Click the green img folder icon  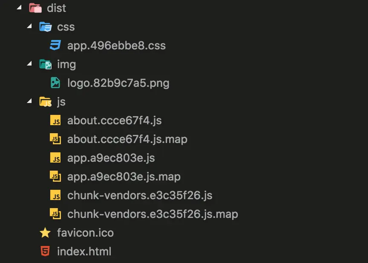click(46, 64)
